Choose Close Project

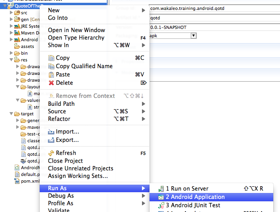pos(94,161)
